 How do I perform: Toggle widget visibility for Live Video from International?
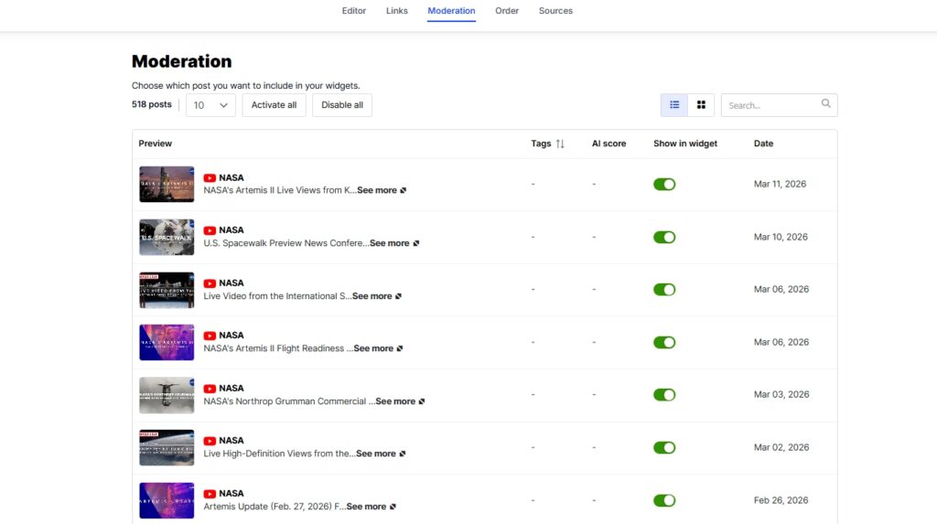(x=664, y=290)
